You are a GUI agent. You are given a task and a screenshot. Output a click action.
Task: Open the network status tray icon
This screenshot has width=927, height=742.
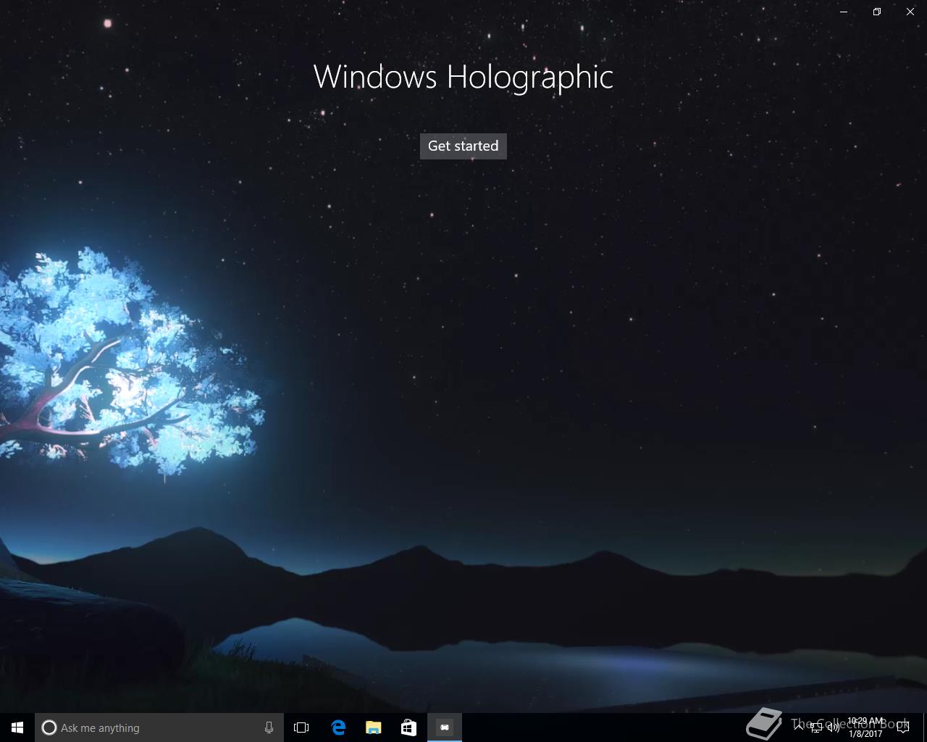pos(816,728)
